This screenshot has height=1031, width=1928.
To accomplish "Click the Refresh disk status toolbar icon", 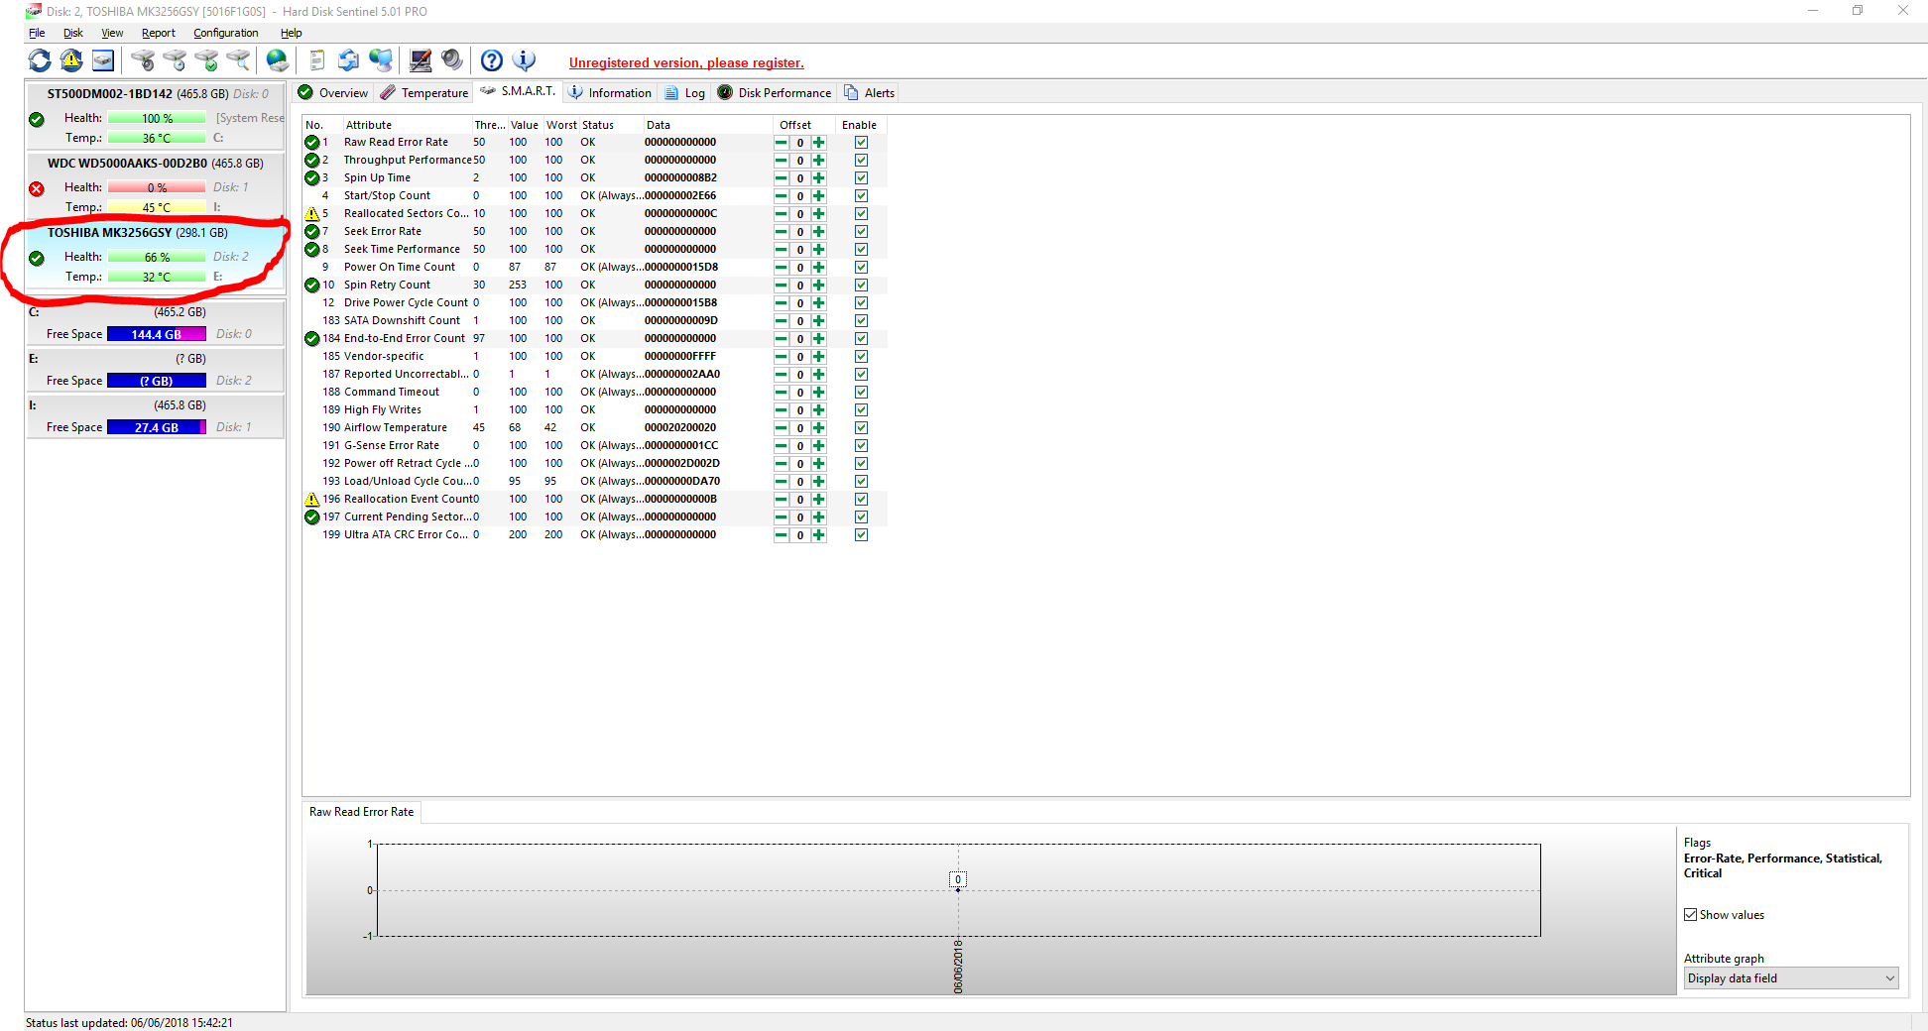I will pyautogui.click(x=40, y=61).
